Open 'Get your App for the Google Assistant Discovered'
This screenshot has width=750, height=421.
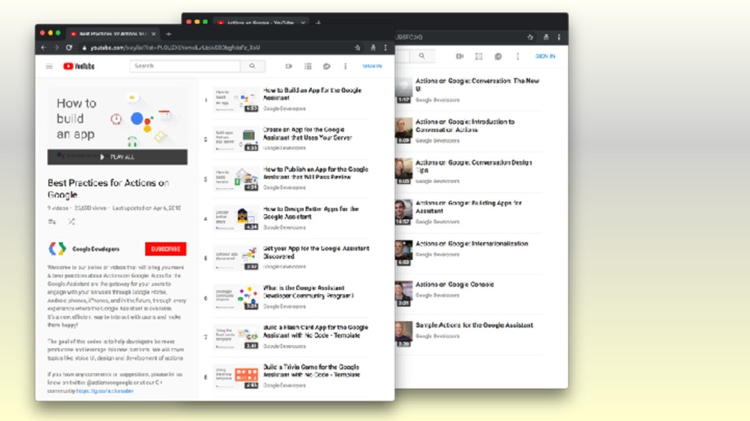(x=316, y=252)
